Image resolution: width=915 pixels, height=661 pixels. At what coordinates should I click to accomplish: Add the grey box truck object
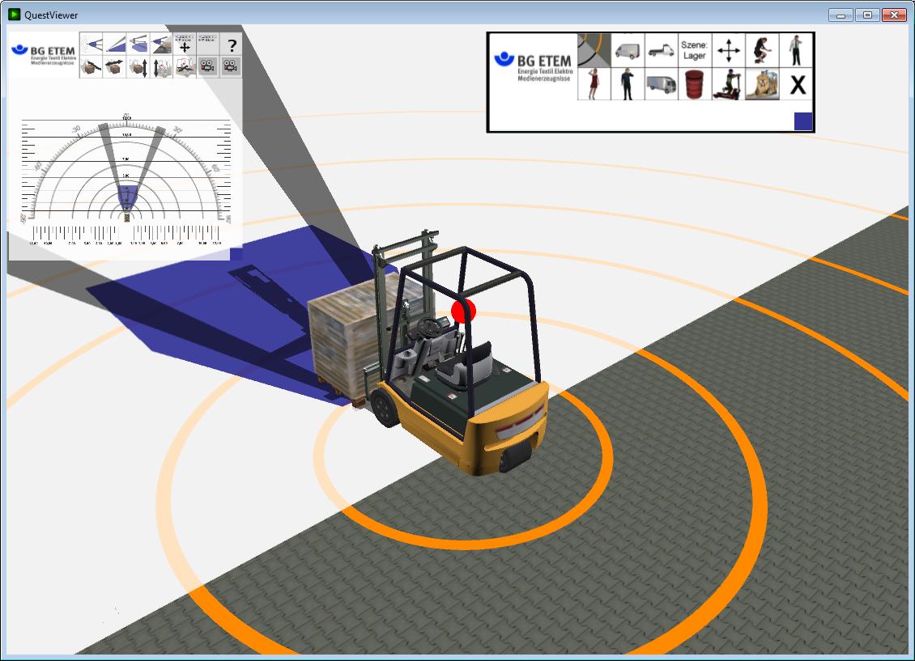662,84
